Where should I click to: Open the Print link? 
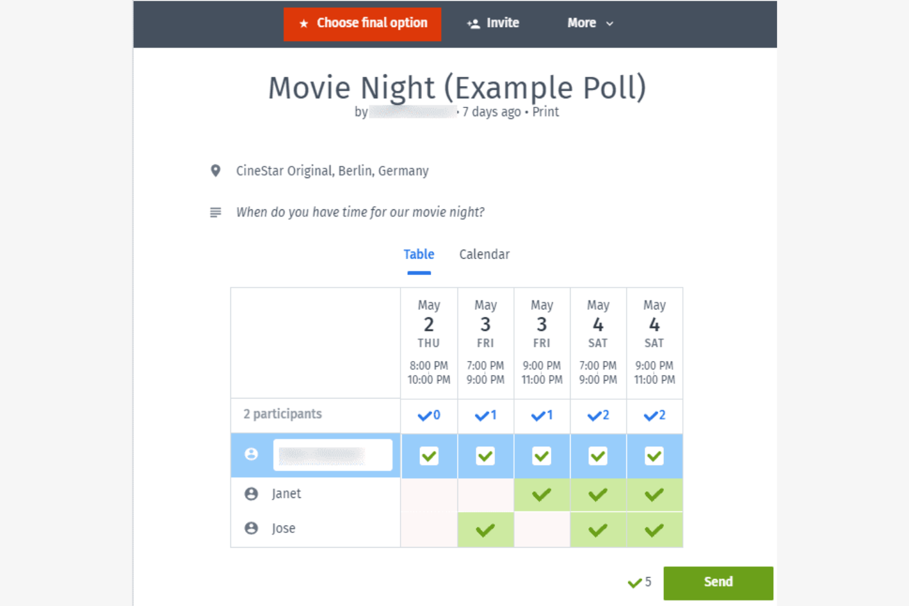[x=545, y=112]
